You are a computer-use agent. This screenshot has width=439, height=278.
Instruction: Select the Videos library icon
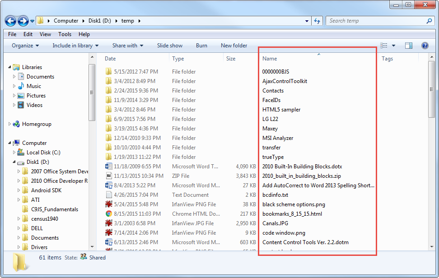pyautogui.click(x=21, y=105)
